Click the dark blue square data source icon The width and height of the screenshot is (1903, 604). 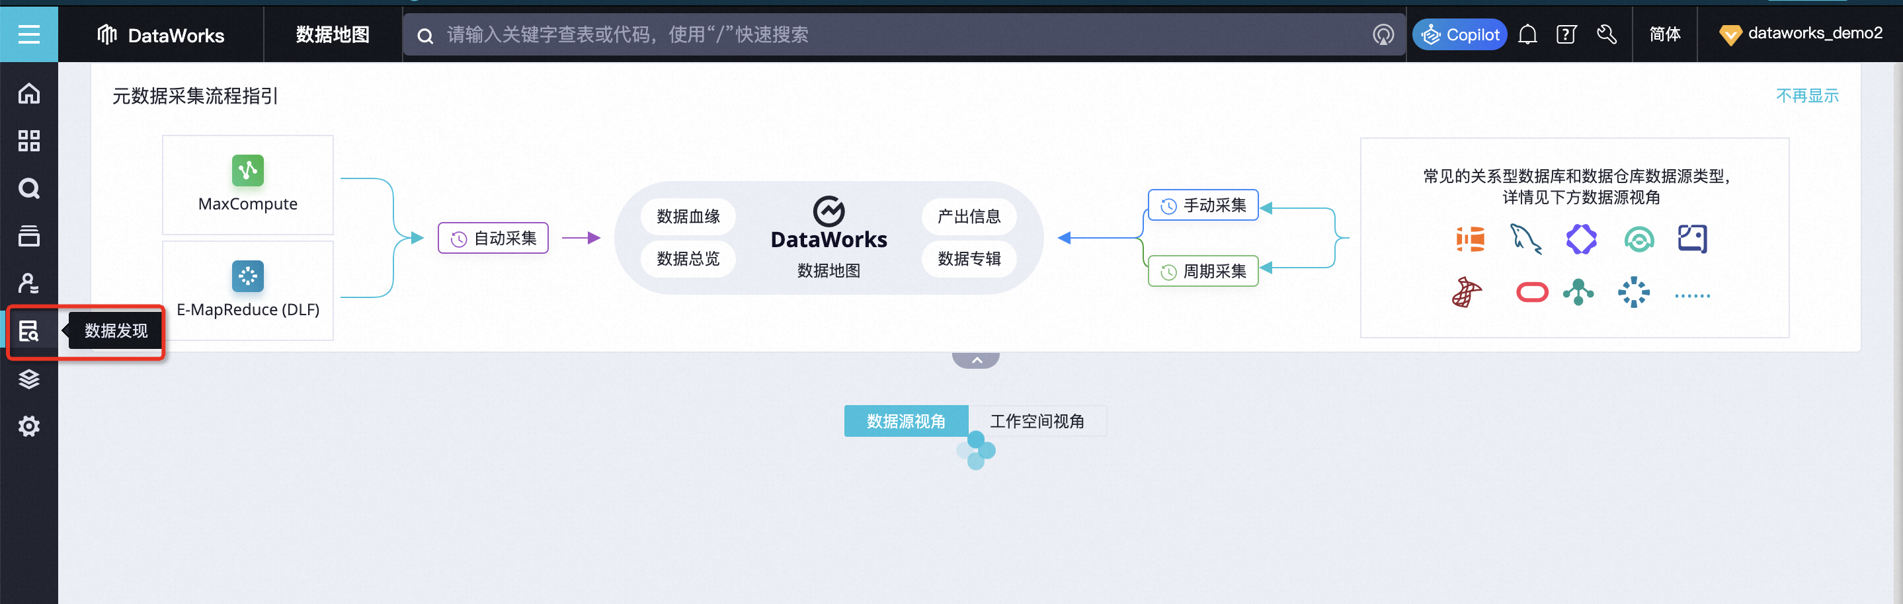[1693, 239]
